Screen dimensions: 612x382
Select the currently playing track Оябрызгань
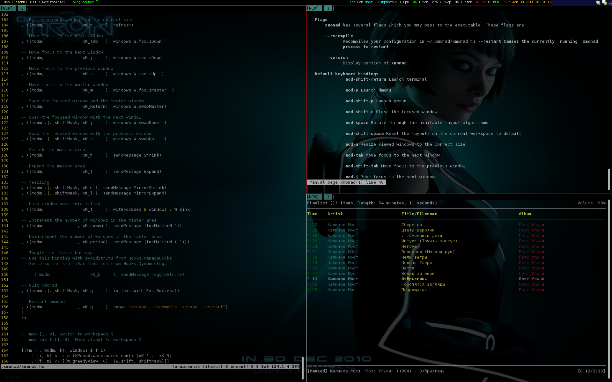(414, 279)
